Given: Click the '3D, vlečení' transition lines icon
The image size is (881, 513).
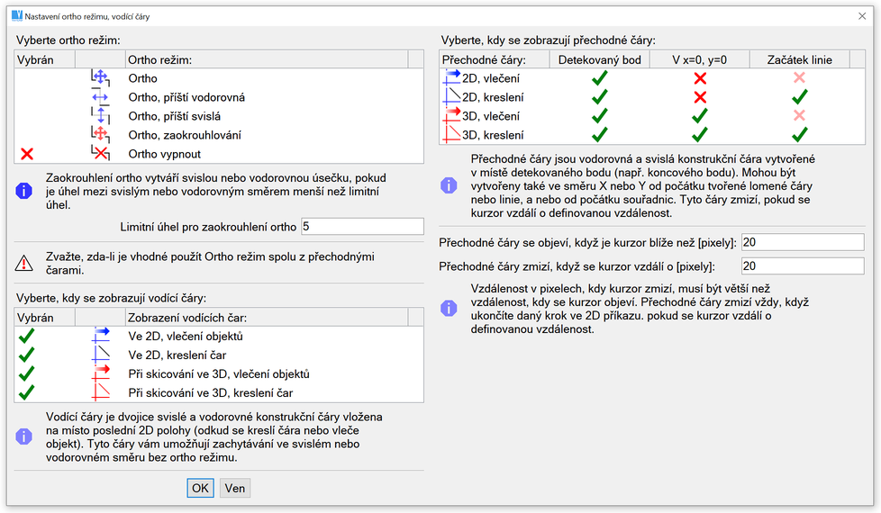Looking at the screenshot, I should coord(451,116).
